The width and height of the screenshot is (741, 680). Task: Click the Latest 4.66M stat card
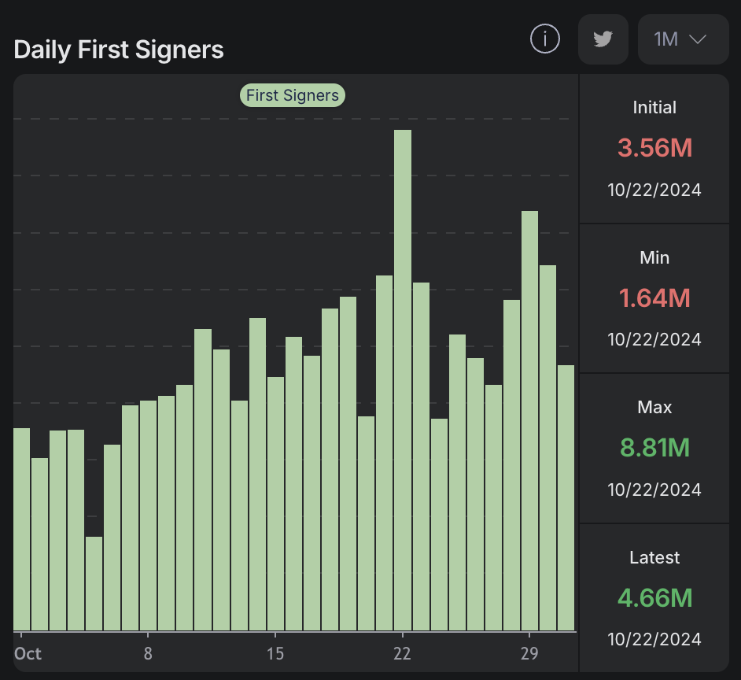pos(654,597)
